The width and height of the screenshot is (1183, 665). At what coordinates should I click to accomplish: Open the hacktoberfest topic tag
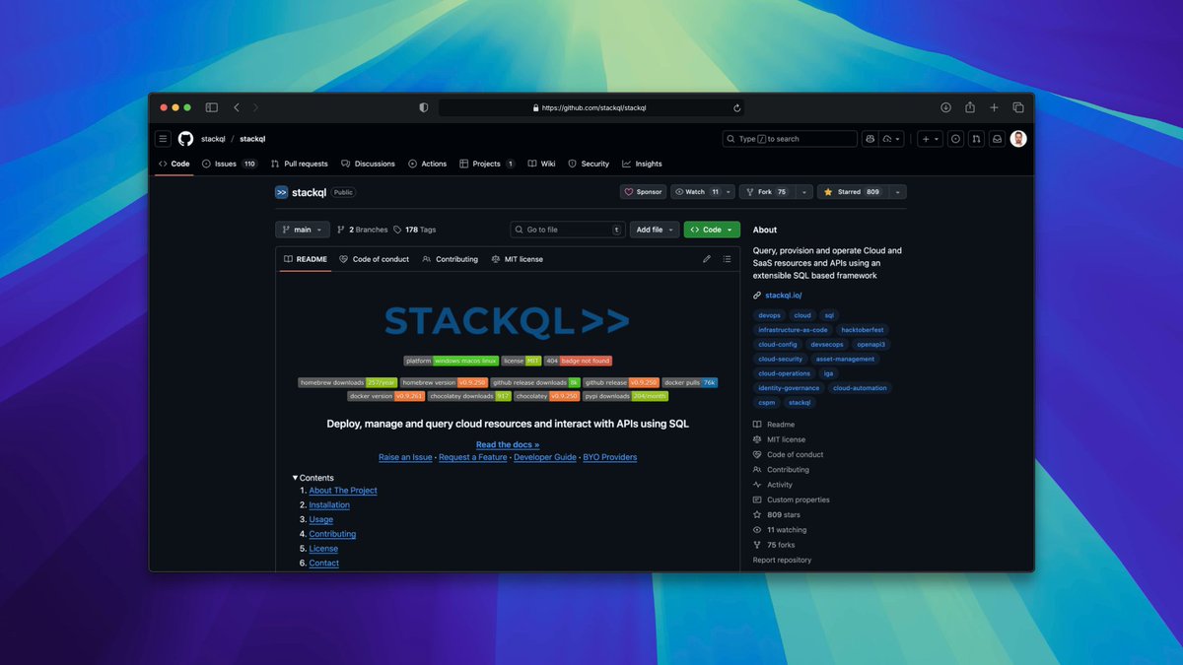click(863, 330)
